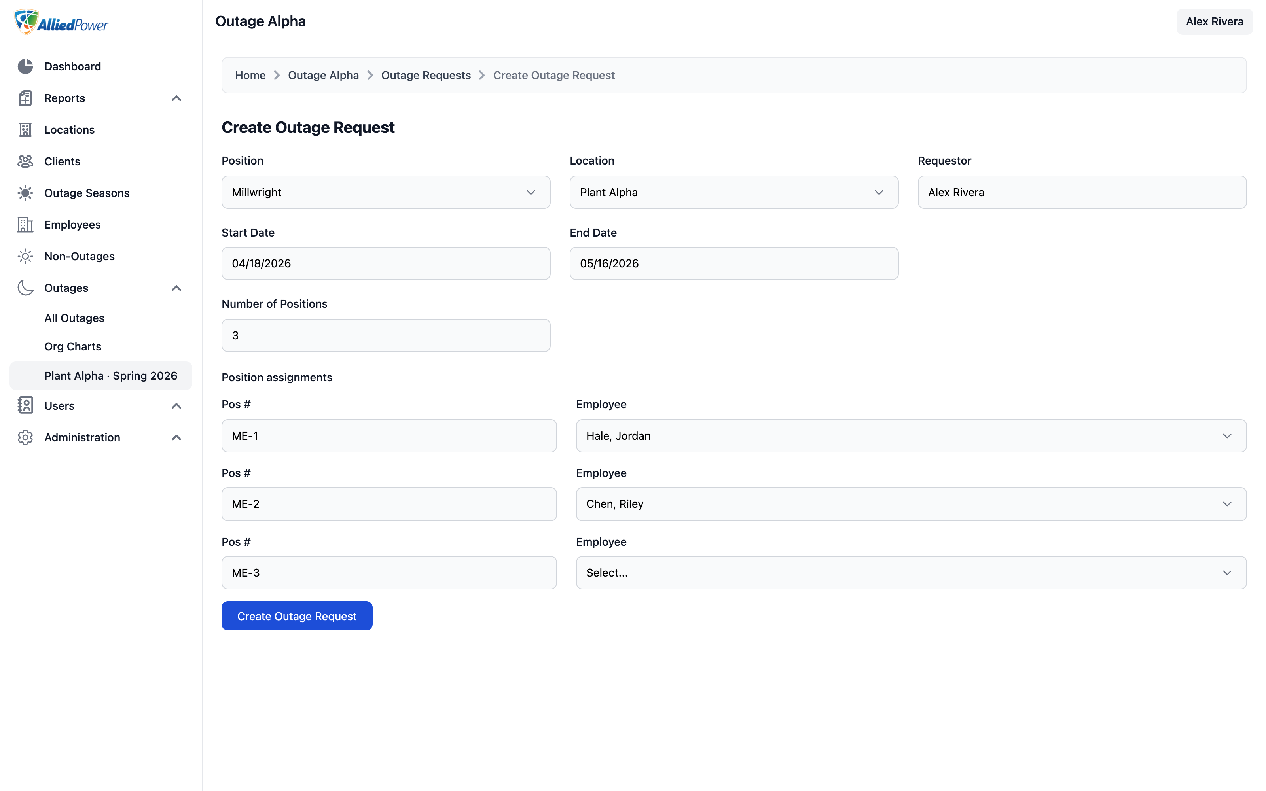Click the Clients people icon

pyautogui.click(x=25, y=161)
